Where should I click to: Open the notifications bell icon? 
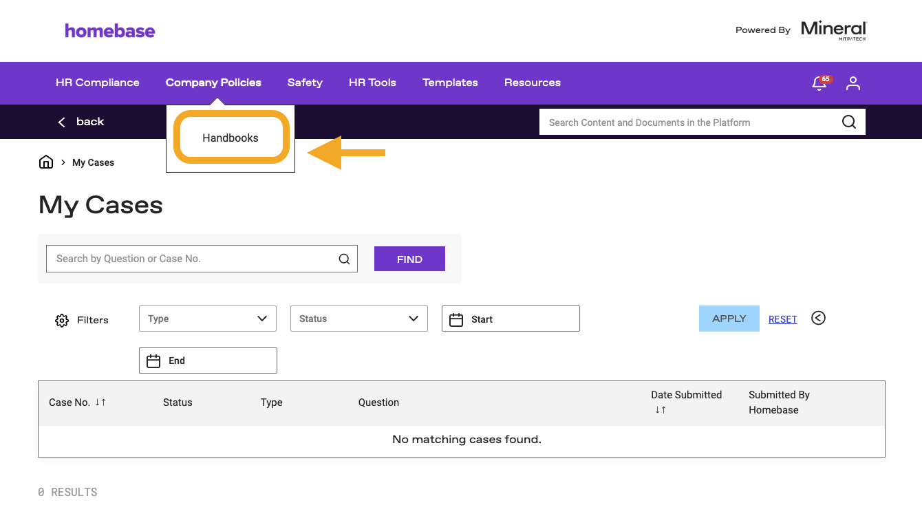[x=819, y=83]
